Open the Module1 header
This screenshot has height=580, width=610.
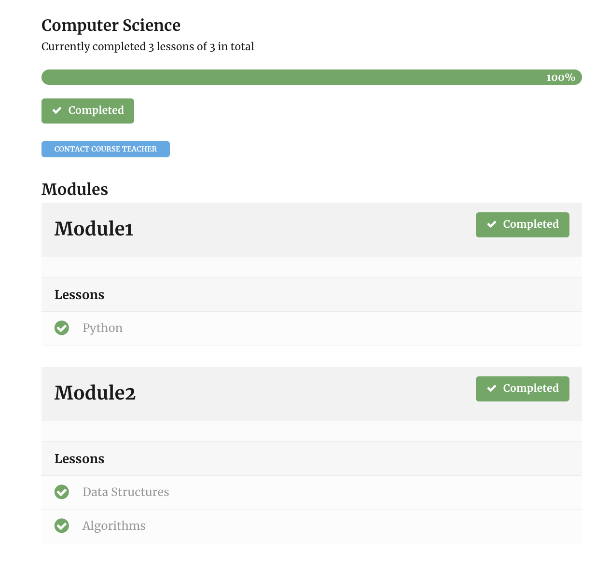pos(94,229)
